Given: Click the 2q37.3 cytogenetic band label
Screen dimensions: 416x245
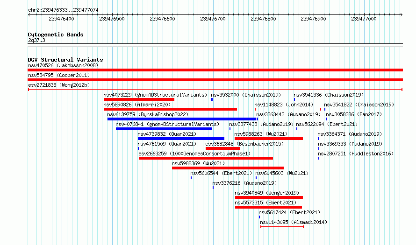Looking at the screenshot, I should 36,40.
